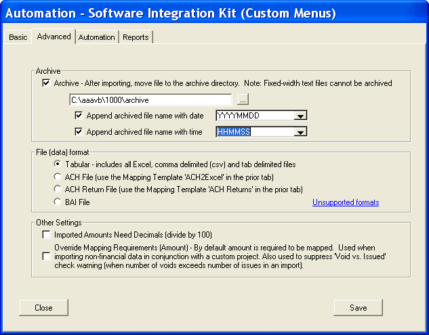Switch to the Basic tab
The width and height of the screenshot is (429, 335).
click(18, 37)
